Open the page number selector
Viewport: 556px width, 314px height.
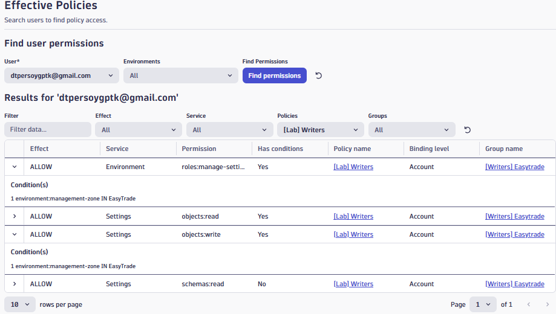click(482, 304)
